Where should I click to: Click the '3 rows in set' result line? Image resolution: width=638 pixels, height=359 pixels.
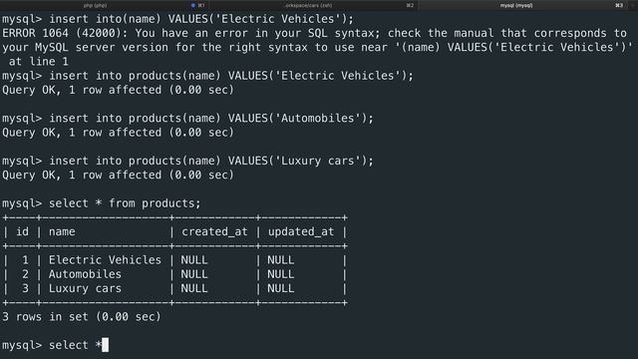click(82, 317)
